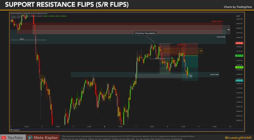Click the YouTube play logo icon
Viewport: 254px width, 140px height.
click(3, 138)
